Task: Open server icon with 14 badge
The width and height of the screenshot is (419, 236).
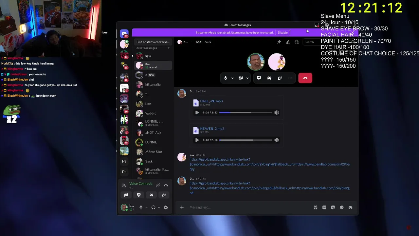Action: 124,54
